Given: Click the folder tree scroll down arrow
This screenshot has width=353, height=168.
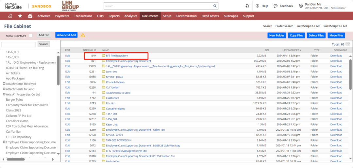Looking at the screenshot, I should [x=58, y=154].
